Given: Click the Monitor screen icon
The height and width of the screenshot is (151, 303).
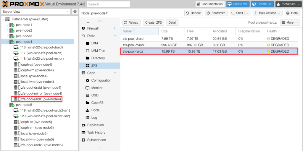Looking at the screenshot, I should 88,88.
